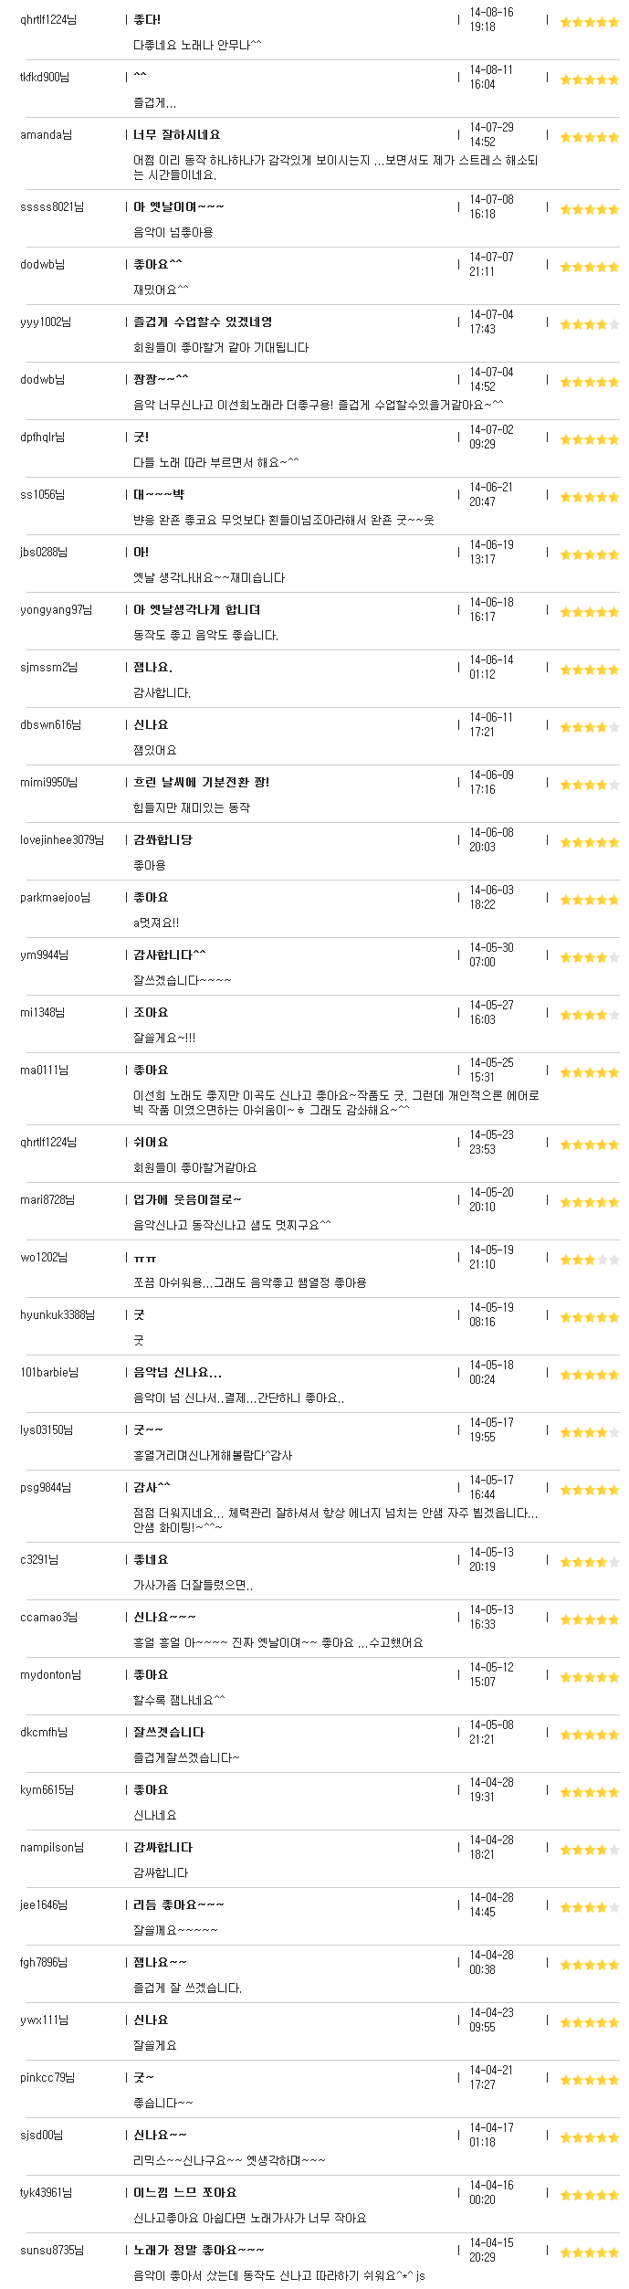Click the star rating on dbswn616's review
Screen dimensions: 629x2289
tap(590, 727)
